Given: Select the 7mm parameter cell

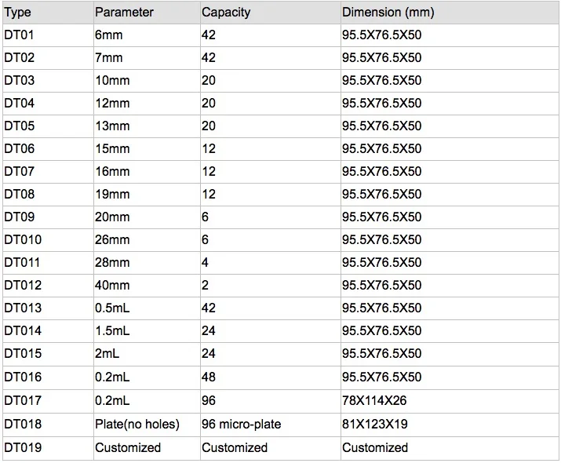Looking at the screenshot, I should 109,58.
